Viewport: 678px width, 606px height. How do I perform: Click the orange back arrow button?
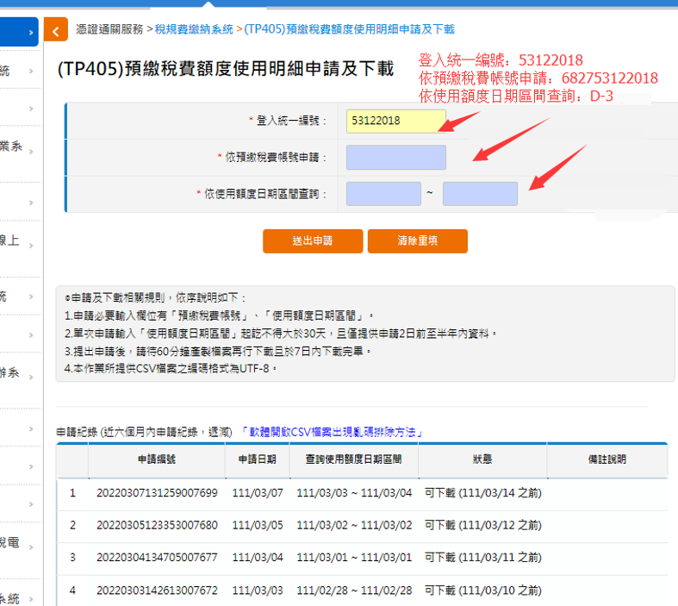[56, 31]
